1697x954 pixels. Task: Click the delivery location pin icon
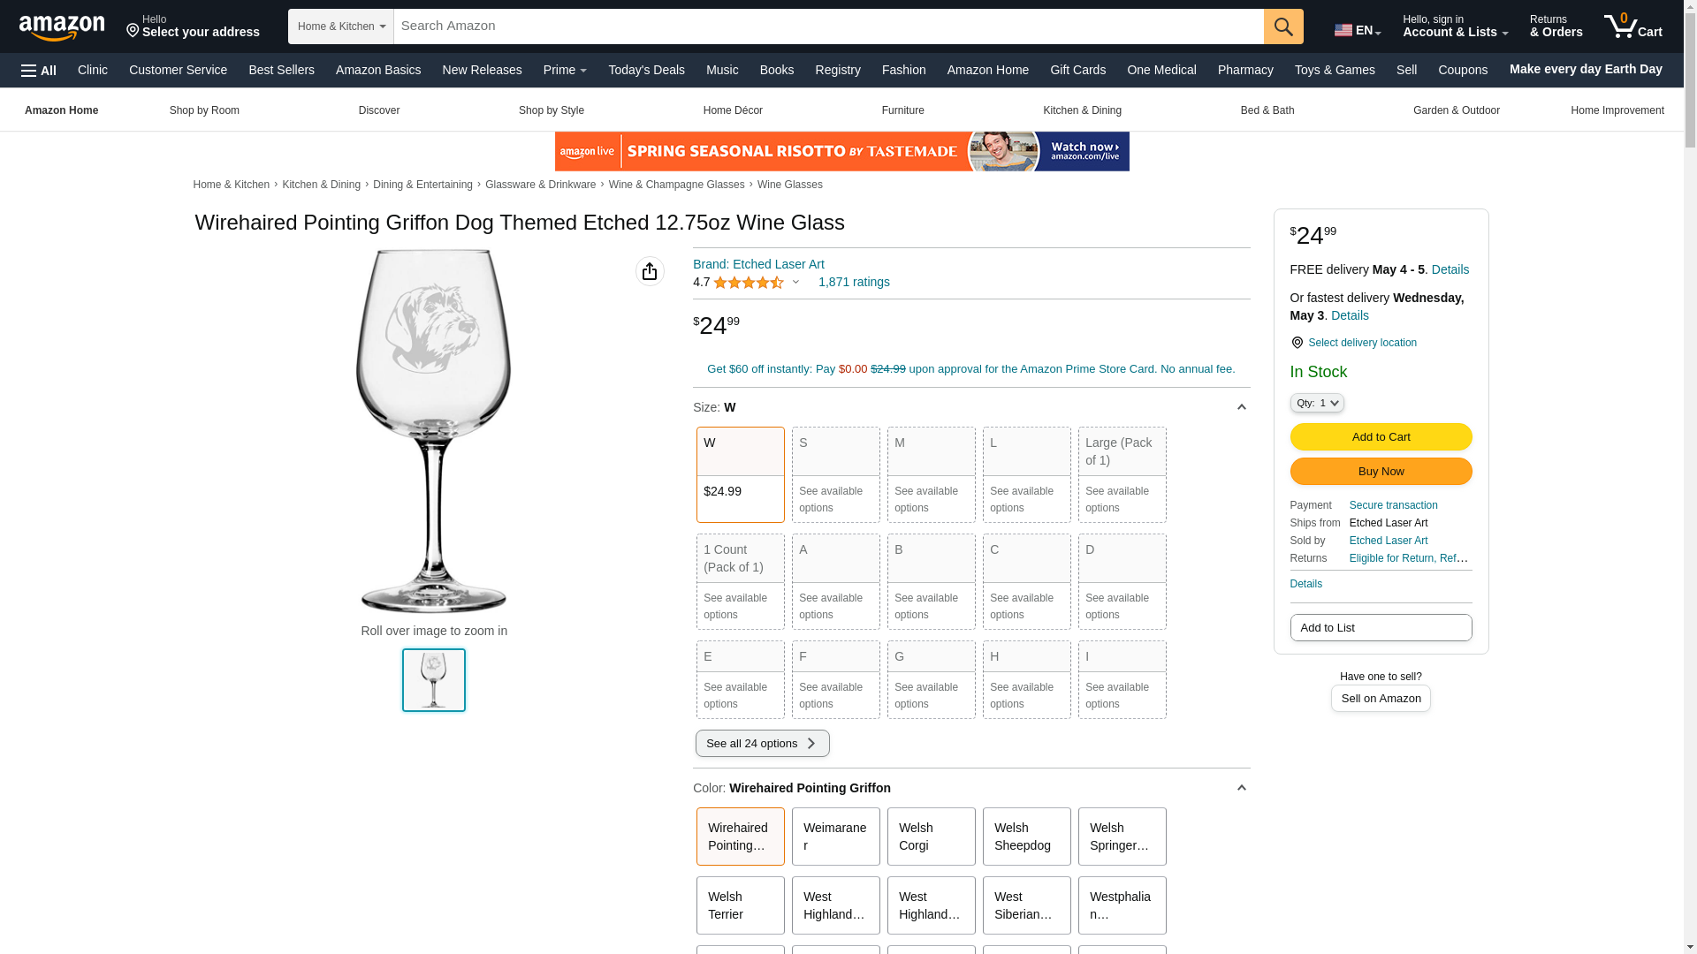coord(1297,343)
